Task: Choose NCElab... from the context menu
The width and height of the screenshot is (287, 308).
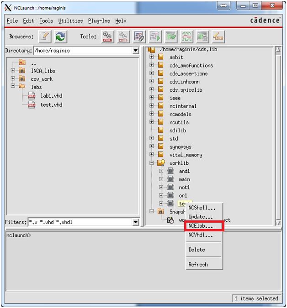Action: (x=204, y=226)
